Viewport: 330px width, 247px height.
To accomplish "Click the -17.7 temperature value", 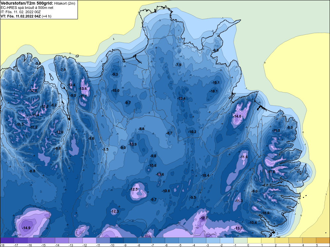I will pyautogui.click(x=204, y=218).
